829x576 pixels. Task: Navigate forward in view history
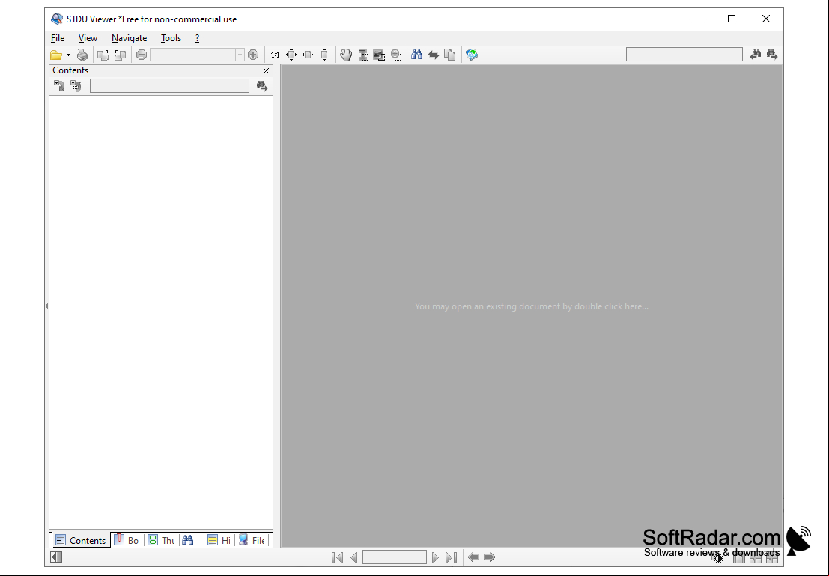490,557
